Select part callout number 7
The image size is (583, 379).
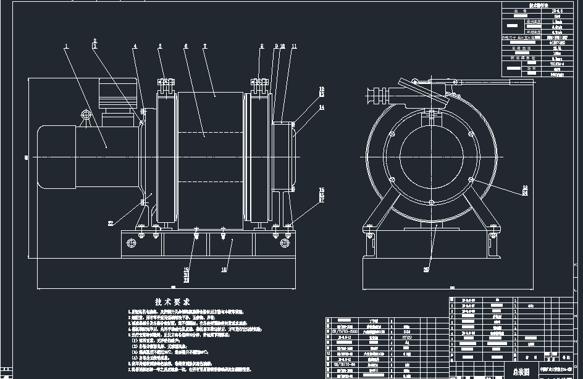[205, 46]
